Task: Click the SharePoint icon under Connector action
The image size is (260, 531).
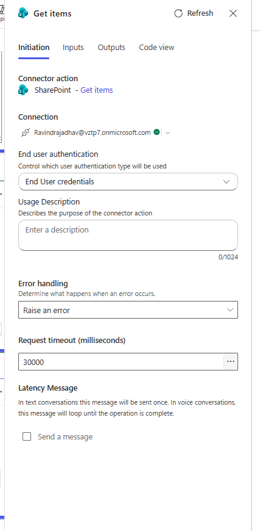Action: (x=23, y=90)
